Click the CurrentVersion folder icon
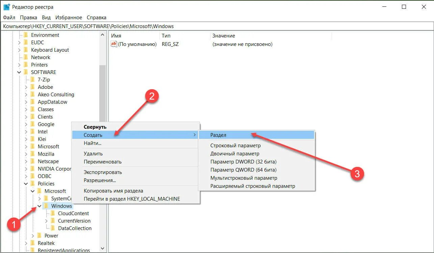 point(53,221)
